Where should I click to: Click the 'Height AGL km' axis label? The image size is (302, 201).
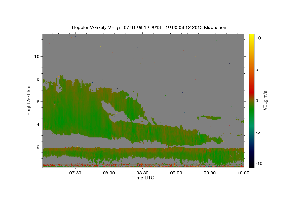click(x=29, y=100)
